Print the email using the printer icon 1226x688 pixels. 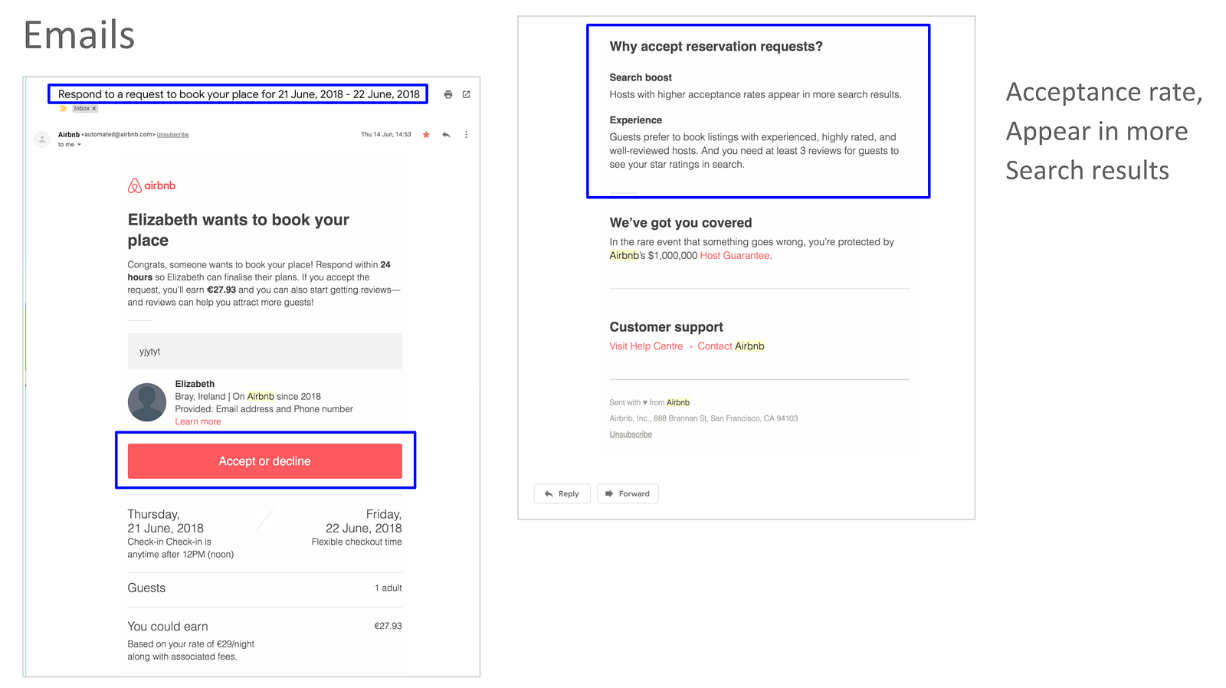point(448,94)
